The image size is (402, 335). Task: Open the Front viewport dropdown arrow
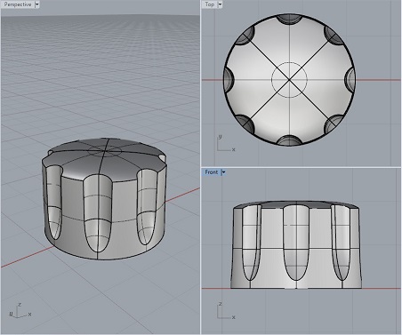coord(224,172)
